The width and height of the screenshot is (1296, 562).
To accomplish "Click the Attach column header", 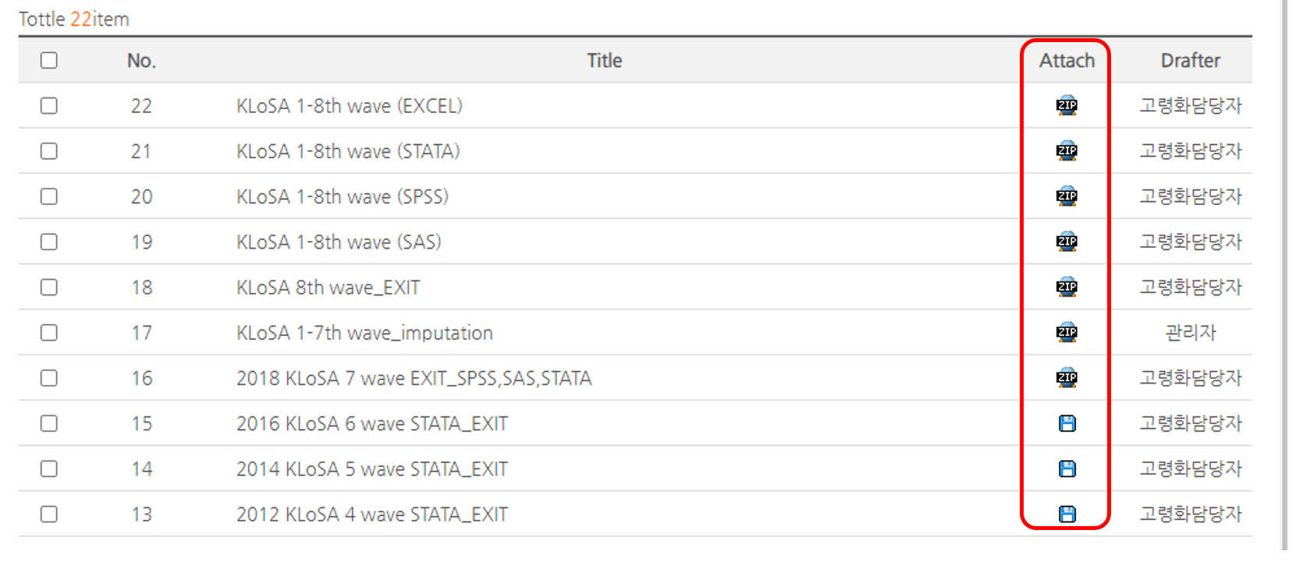I will [1067, 60].
